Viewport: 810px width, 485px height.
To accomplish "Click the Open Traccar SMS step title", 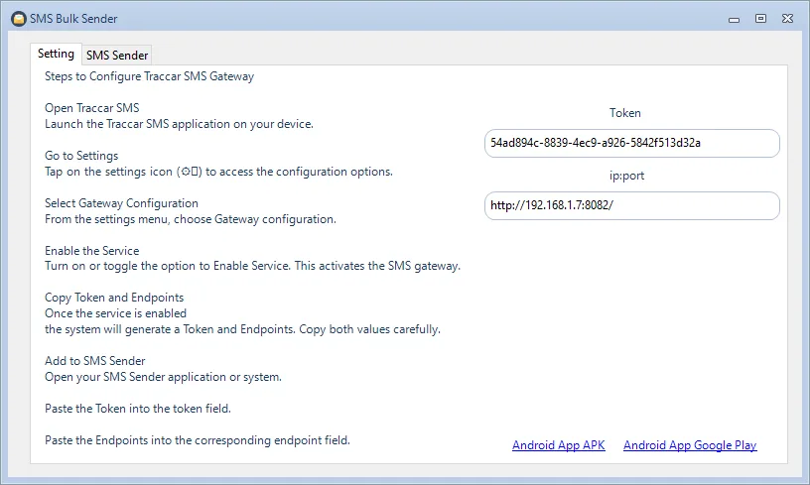I will click(x=91, y=108).
